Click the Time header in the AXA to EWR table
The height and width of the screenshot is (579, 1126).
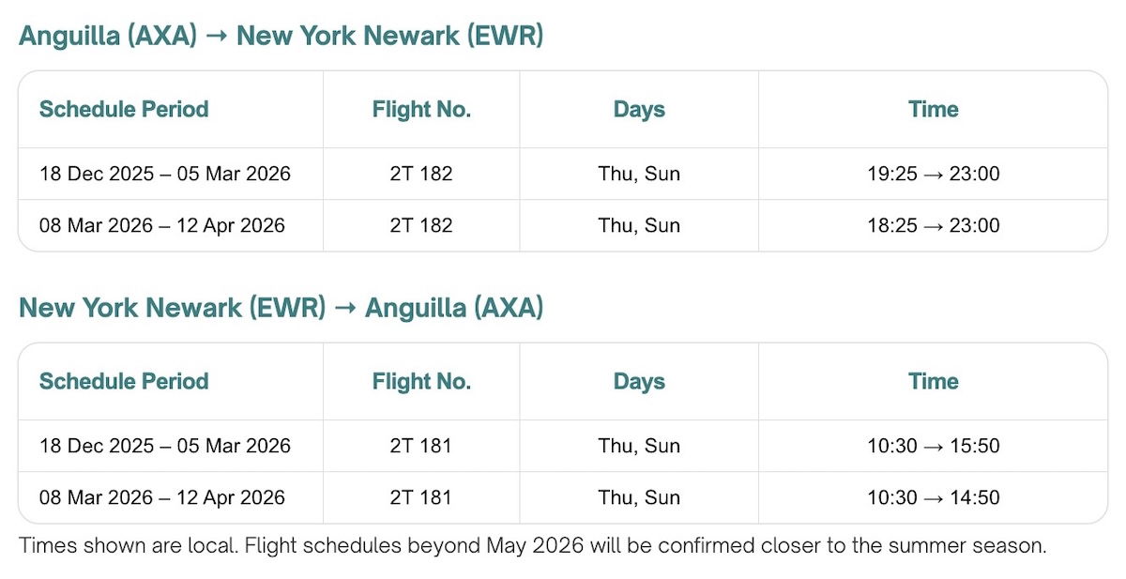point(934,110)
